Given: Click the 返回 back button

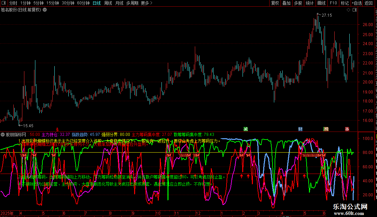Looking at the screenshot, I should (368, 3).
